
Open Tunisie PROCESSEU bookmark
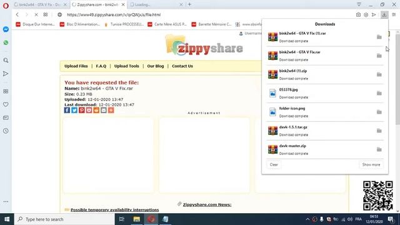(124, 24)
